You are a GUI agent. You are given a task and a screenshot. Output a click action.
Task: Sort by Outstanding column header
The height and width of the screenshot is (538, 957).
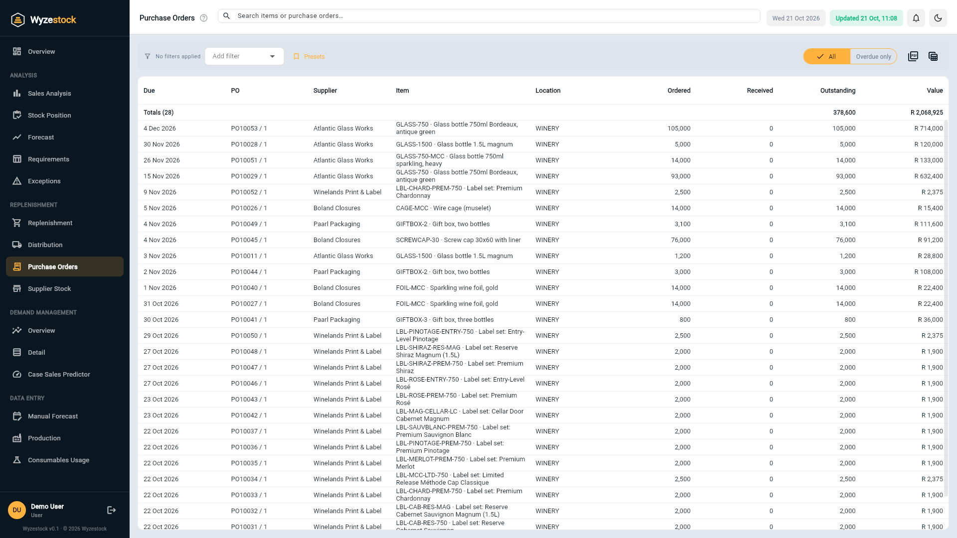(x=837, y=91)
